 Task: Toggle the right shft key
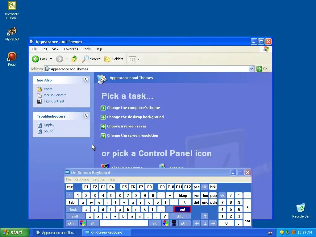pos(179,216)
